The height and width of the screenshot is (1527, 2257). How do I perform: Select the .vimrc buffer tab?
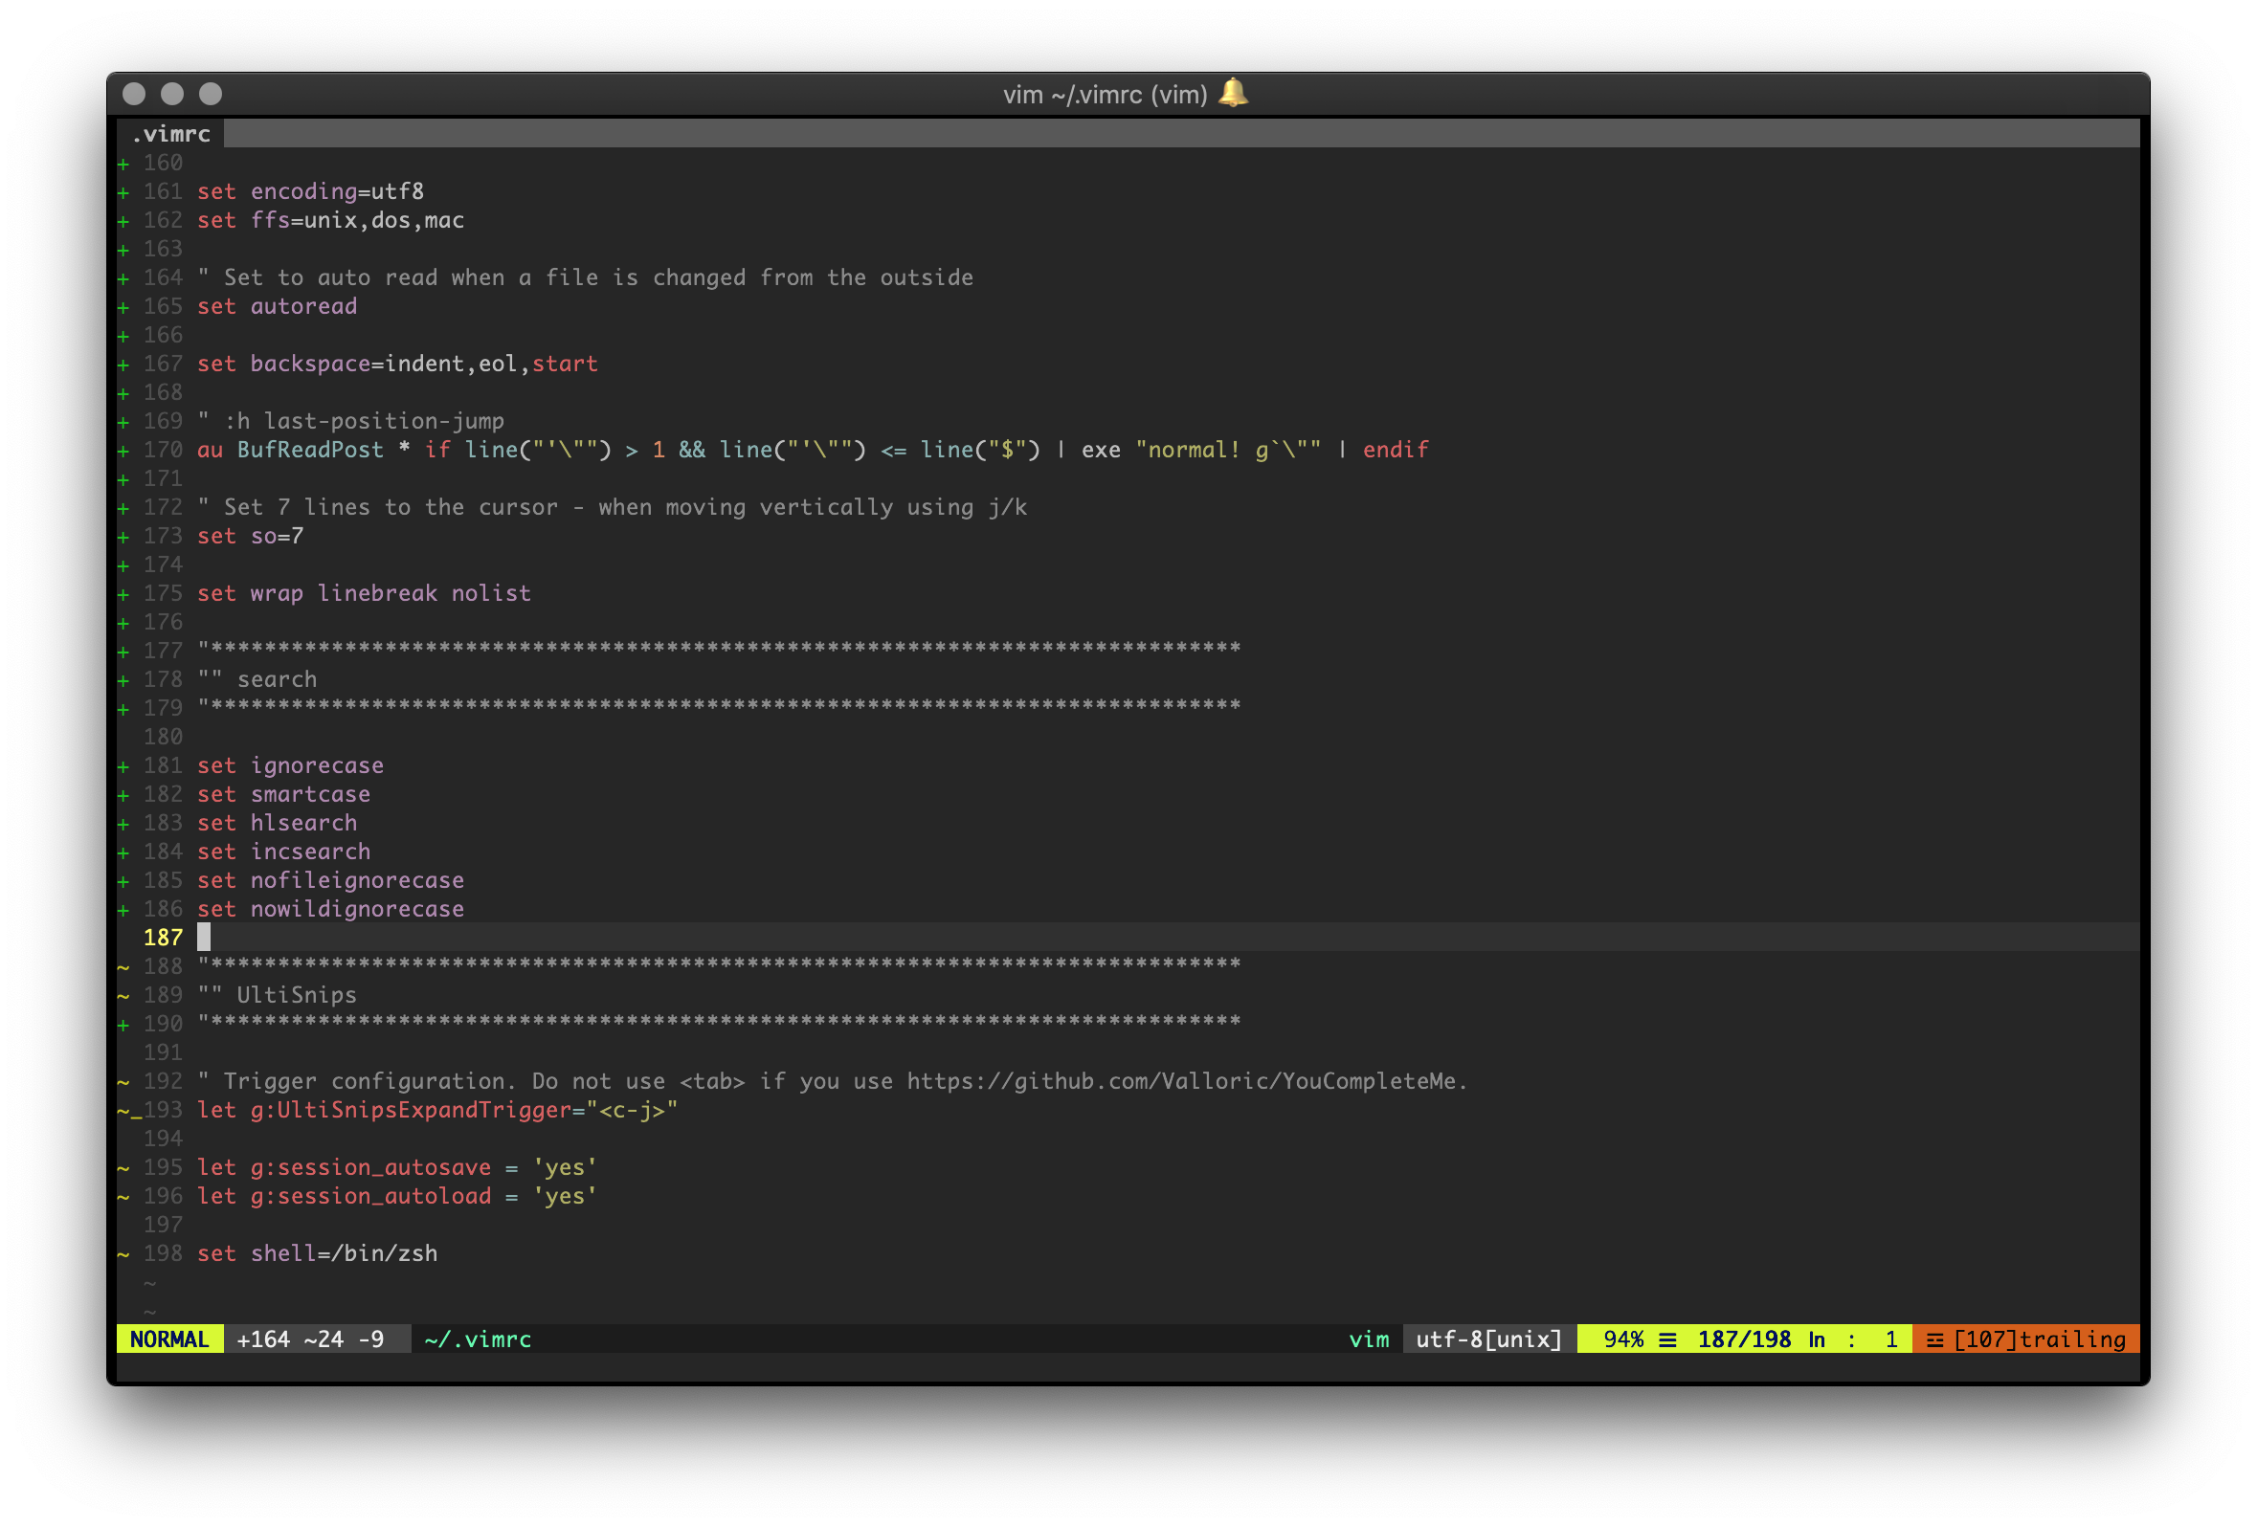[171, 134]
